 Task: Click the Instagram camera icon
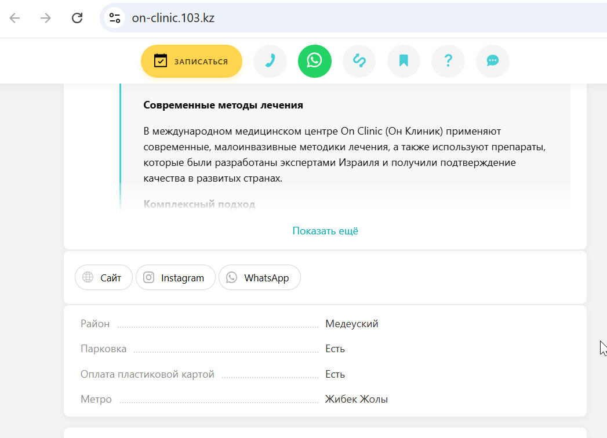point(149,277)
